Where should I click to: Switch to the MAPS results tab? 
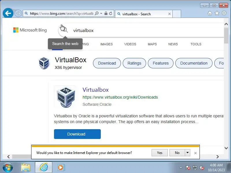click(x=152, y=44)
